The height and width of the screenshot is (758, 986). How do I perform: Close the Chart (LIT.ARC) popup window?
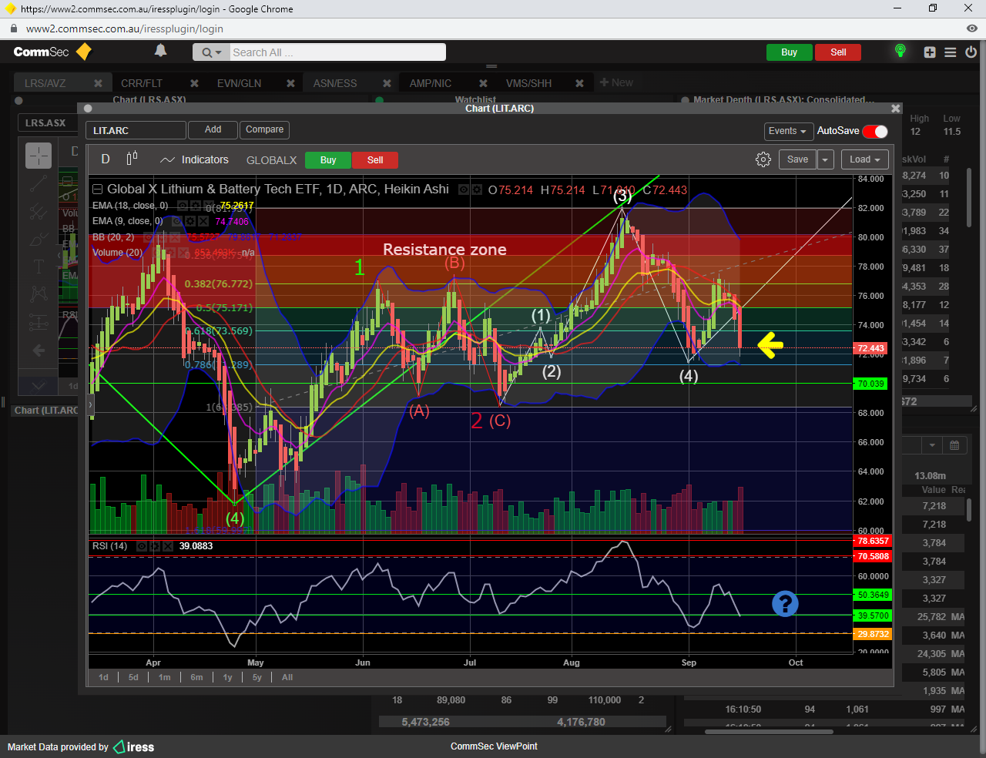(895, 109)
